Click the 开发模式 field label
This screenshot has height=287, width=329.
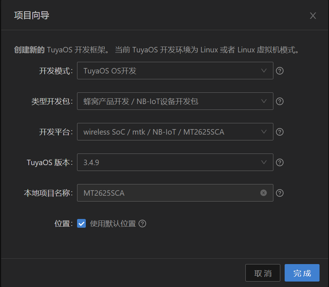(56, 71)
